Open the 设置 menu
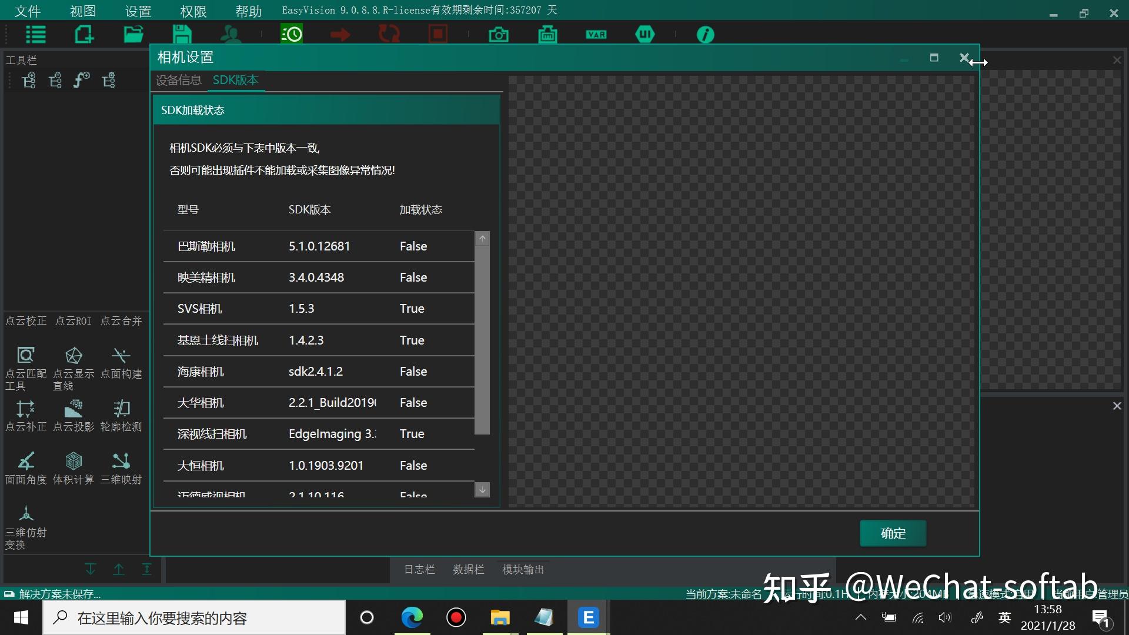This screenshot has width=1129, height=635. click(138, 11)
